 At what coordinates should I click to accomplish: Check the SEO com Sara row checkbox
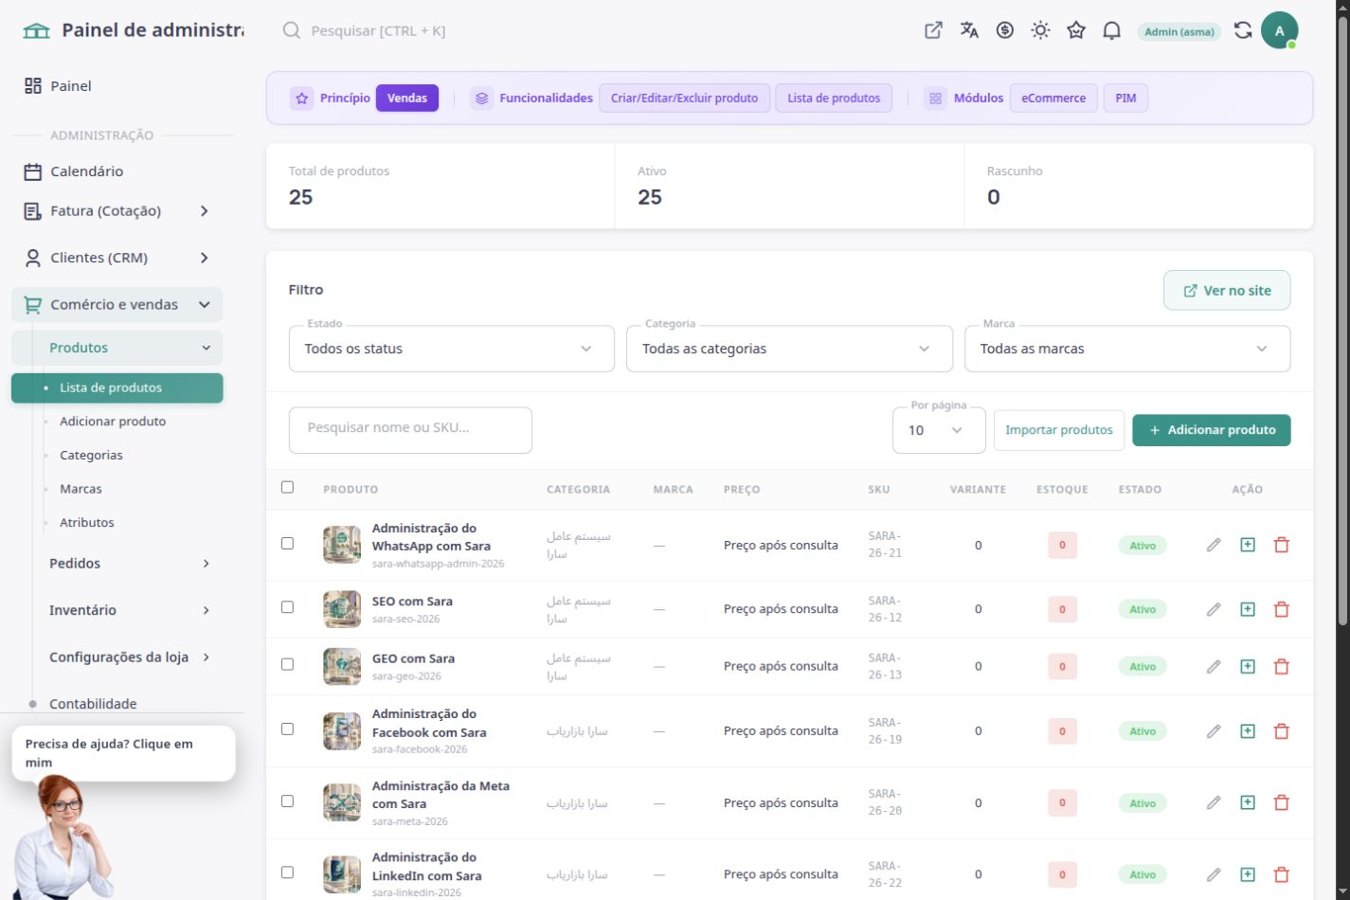pyautogui.click(x=287, y=607)
